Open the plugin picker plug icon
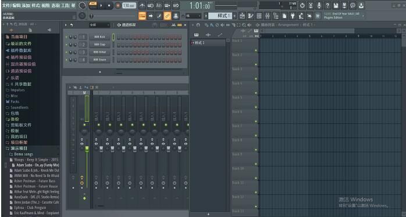The width and height of the screenshot is (406, 217). (293, 16)
